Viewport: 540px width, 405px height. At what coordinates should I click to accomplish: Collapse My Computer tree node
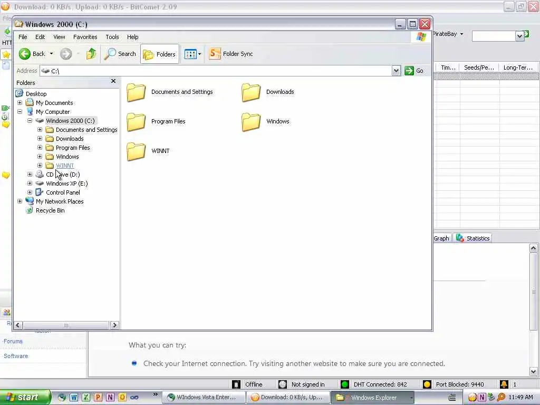coord(20,112)
